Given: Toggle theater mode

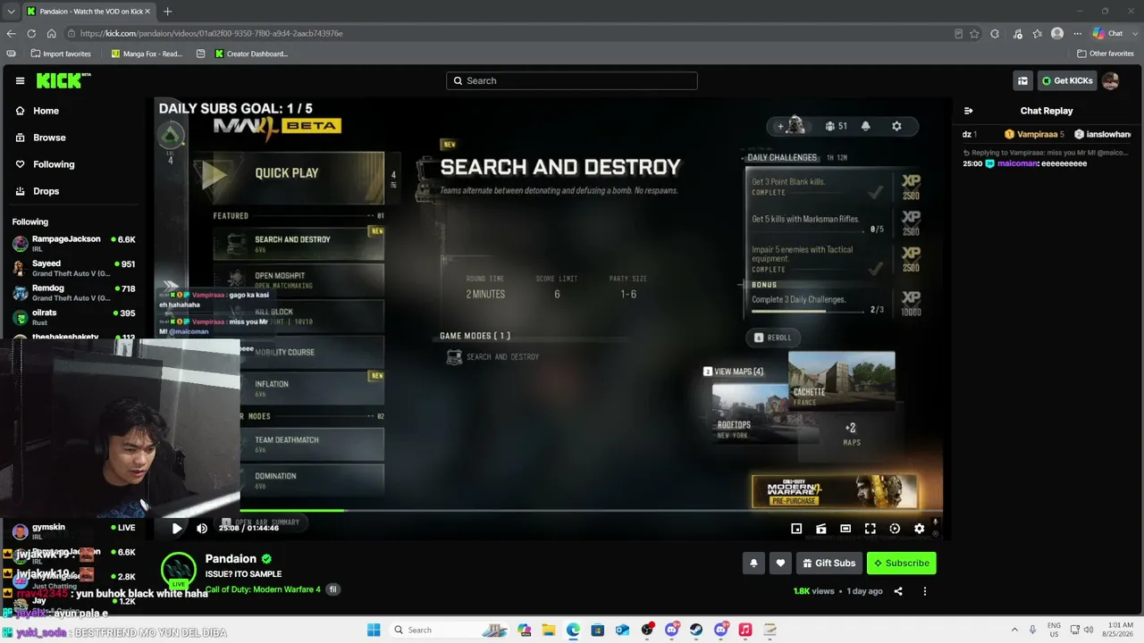Looking at the screenshot, I should point(845,529).
